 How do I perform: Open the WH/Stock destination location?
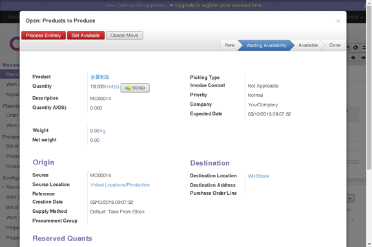tap(258, 176)
